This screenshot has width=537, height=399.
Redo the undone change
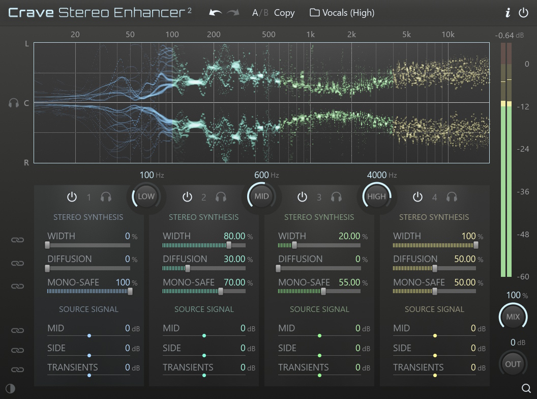(x=233, y=13)
